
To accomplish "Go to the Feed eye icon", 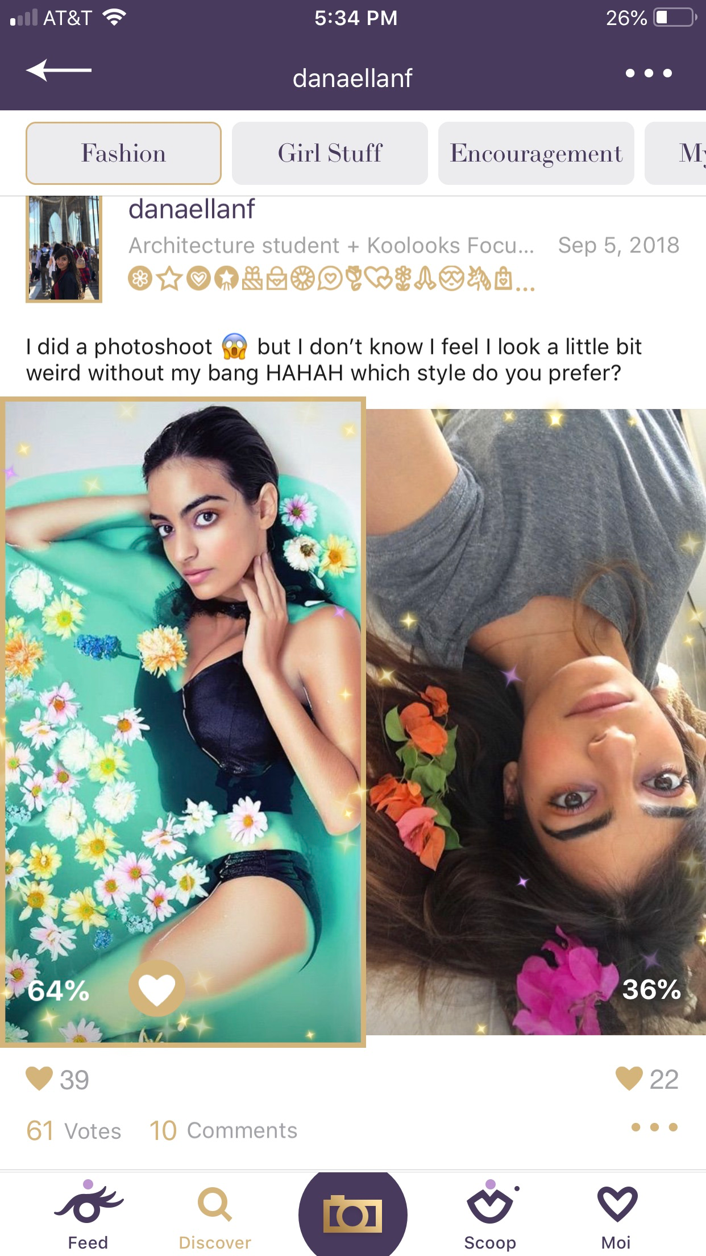I will pos(88,1212).
